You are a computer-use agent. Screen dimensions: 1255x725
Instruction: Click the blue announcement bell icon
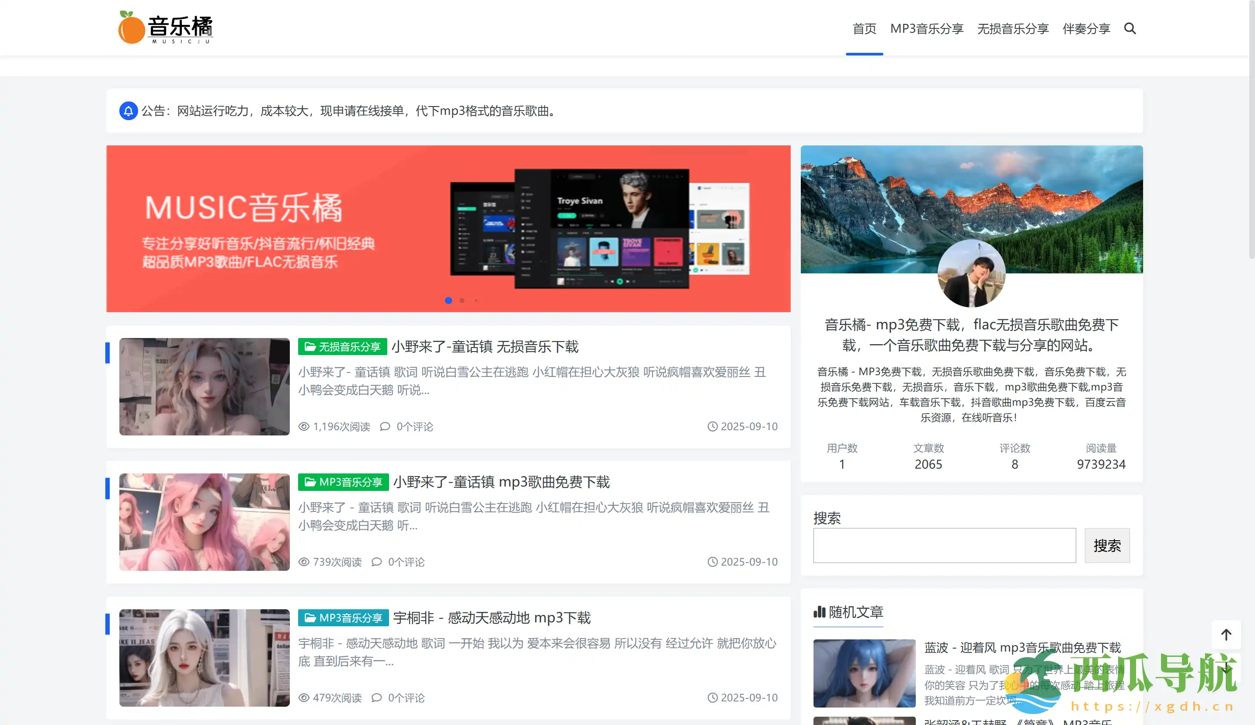coord(128,110)
